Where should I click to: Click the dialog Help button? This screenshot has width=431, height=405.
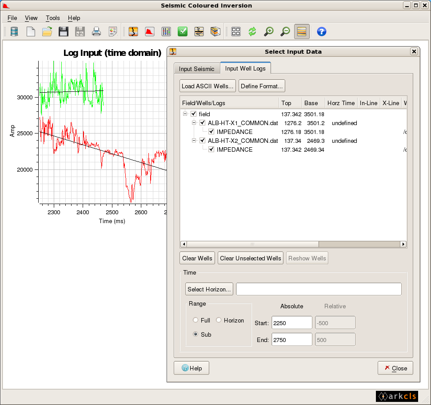tap(192, 368)
